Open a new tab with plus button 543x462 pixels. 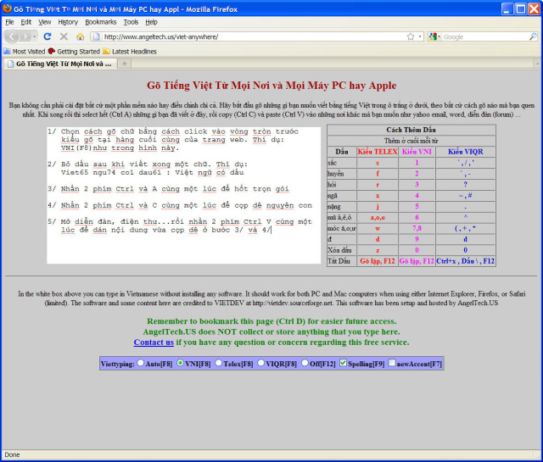point(125,64)
